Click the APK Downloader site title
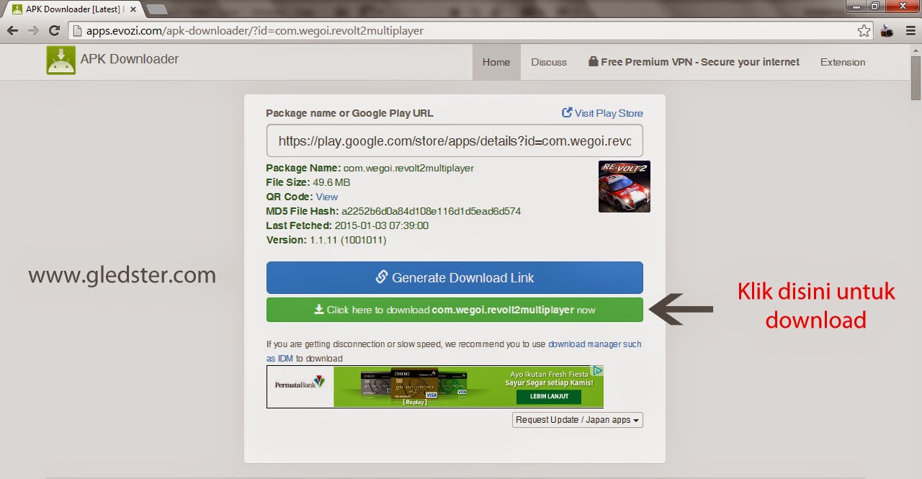Image resolution: width=922 pixels, height=479 pixels. tap(130, 59)
